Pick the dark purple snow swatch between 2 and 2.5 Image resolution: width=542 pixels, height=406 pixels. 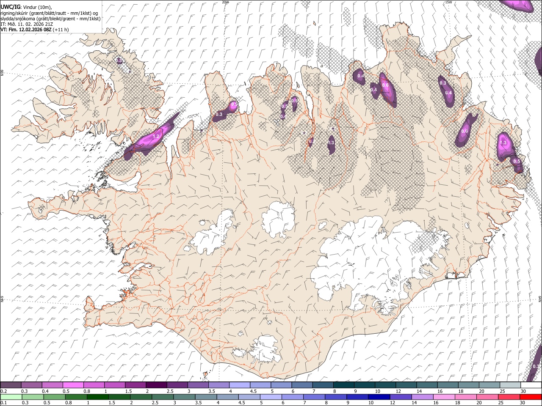coord(156,385)
